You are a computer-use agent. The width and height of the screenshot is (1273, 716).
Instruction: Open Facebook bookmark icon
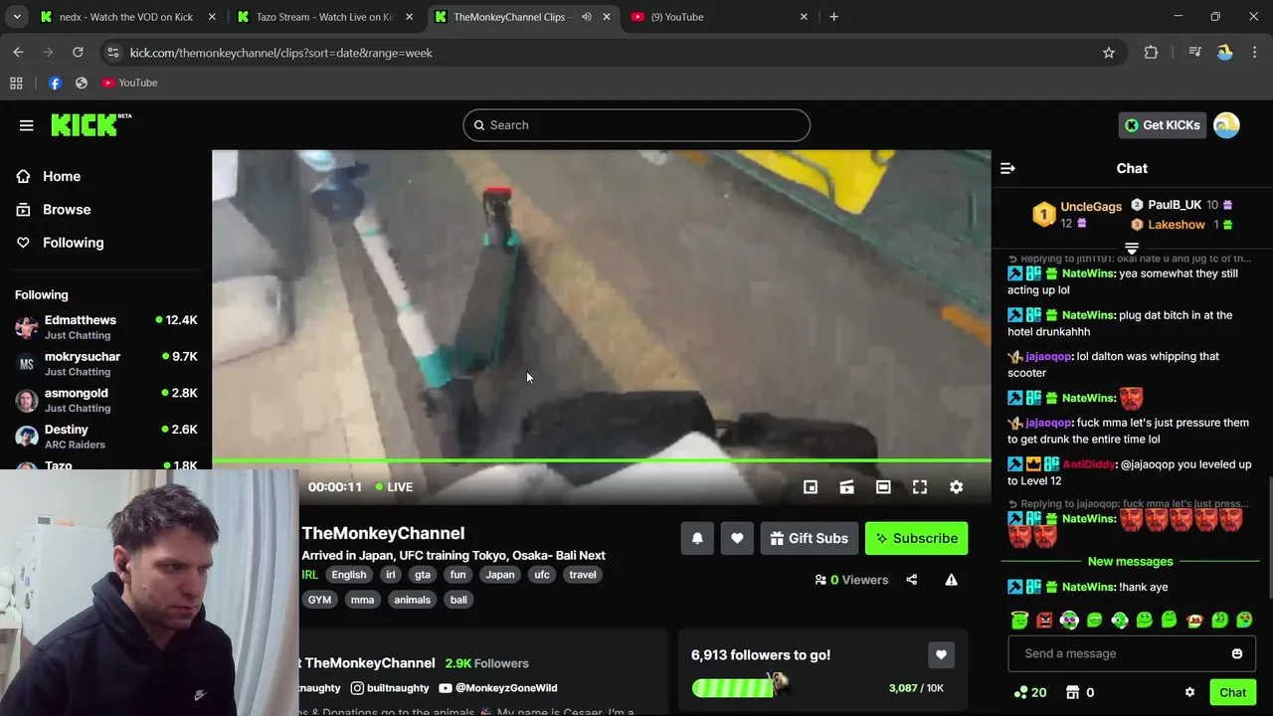(x=55, y=83)
